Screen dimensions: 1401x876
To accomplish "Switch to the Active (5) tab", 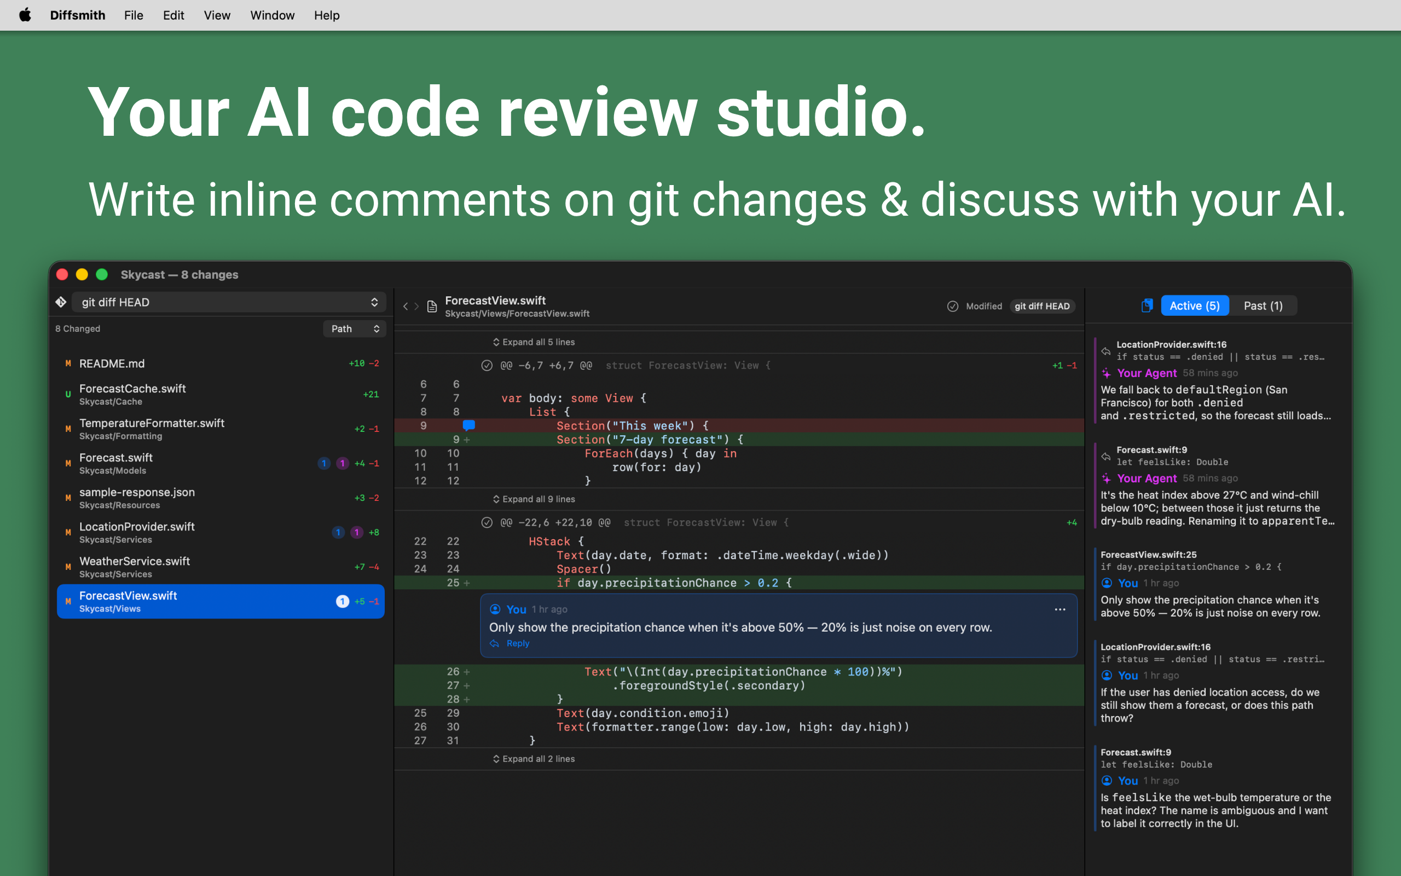I will pos(1194,306).
